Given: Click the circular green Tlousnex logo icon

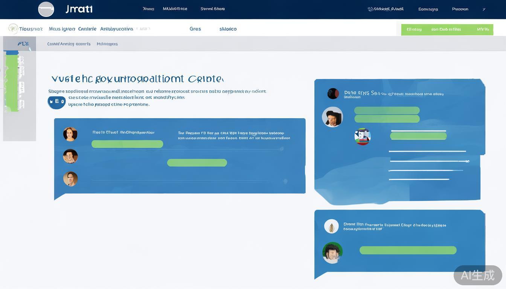Looking at the screenshot, I should click(13, 29).
